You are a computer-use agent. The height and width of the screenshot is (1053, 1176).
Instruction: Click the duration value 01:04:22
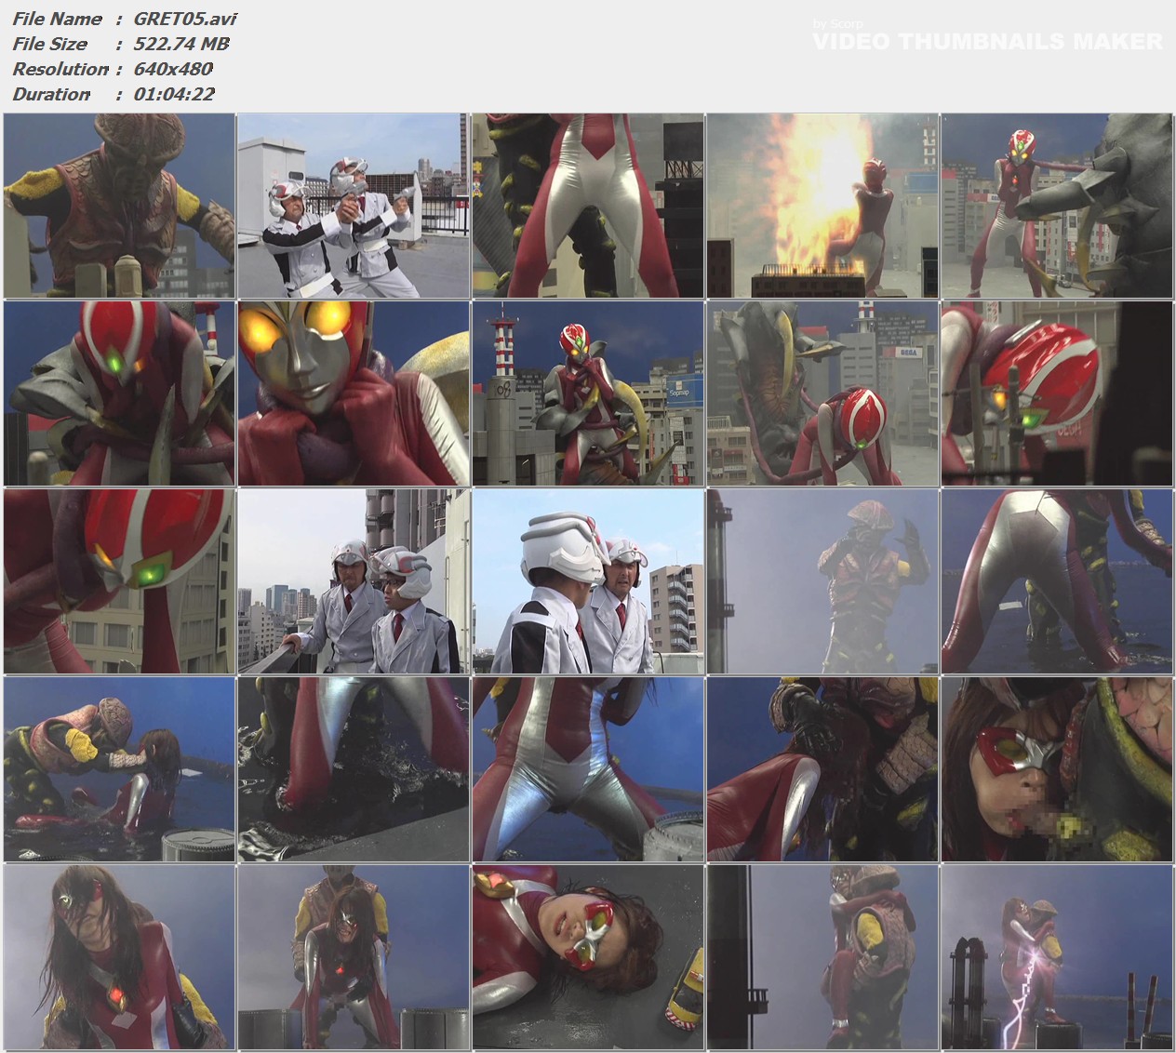[x=174, y=94]
